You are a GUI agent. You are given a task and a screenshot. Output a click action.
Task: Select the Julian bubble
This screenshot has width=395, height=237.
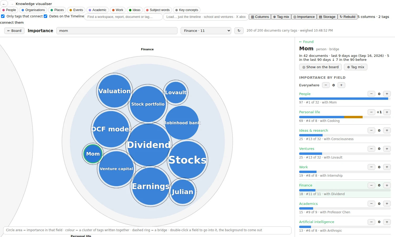coord(182,192)
